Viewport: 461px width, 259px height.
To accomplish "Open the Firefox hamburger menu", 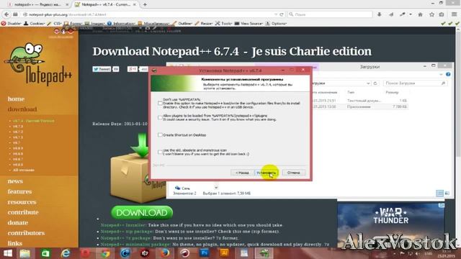I will (455, 14).
